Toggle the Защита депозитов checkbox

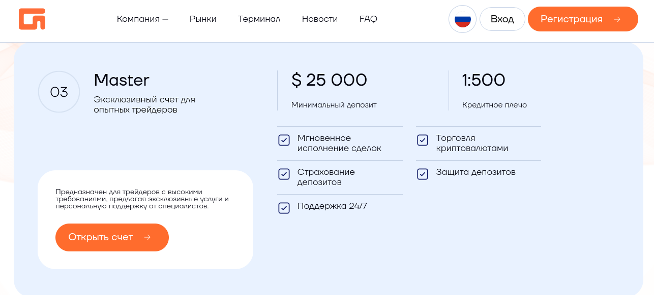point(423,174)
